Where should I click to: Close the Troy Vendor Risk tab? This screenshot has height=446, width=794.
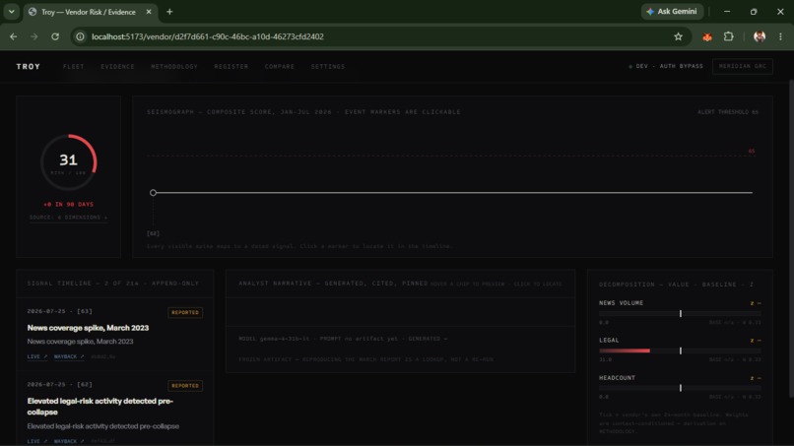pyautogui.click(x=149, y=12)
